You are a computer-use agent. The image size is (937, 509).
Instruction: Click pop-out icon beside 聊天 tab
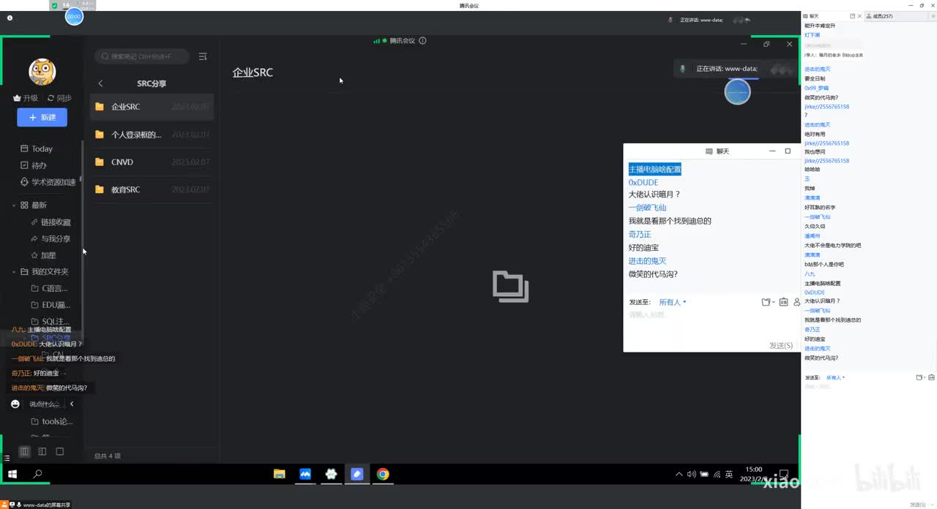pyautogui.click(x=852, y=16)
